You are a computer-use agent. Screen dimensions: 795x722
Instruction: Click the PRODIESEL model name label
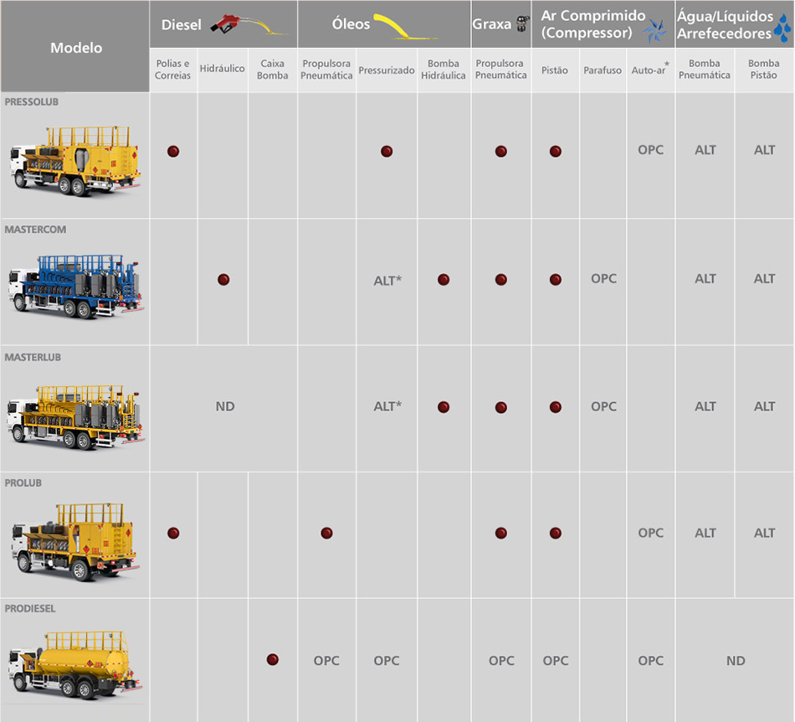(30, 609)
